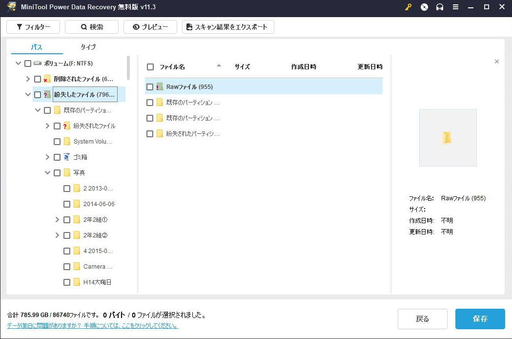This screenshot has width=512, height=339.
Task: Open the hamburger menu in the title bar
Action: [455, 7]
